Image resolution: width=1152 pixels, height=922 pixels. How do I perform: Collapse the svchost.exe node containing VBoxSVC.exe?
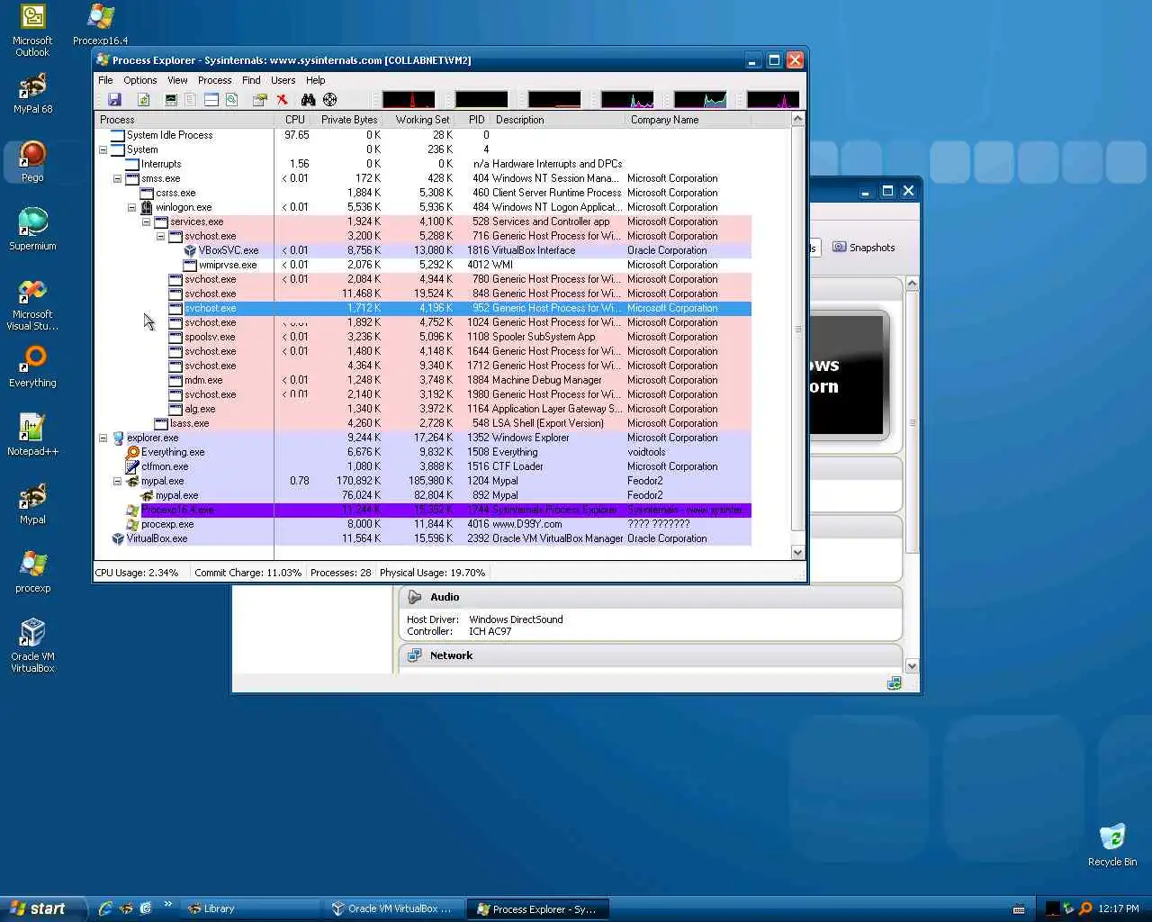point(160,236)
